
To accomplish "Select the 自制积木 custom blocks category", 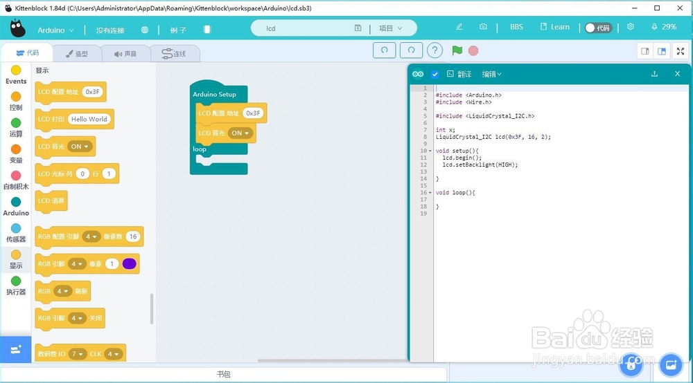I will pyautogui.click(x=16, y=180).
